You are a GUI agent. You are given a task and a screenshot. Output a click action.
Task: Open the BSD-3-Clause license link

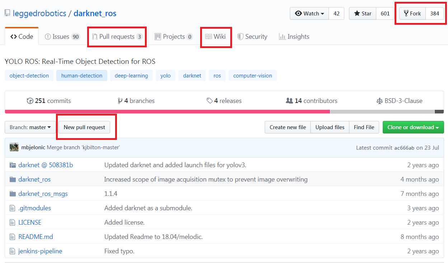(x=399, y=101)
